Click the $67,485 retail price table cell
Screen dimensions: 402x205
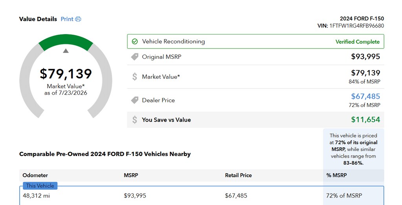click(236, 196)
